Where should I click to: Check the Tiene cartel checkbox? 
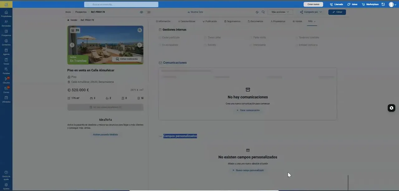click(x=205, y=38)
